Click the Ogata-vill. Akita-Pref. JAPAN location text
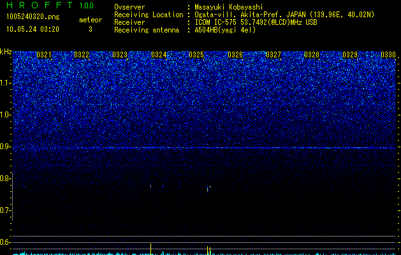 click(284, 15)
